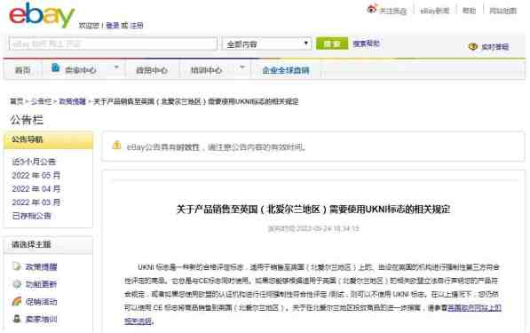Open 卖家中心 in the navigation bar
The image size is (530, 333).
coord(81,70)
